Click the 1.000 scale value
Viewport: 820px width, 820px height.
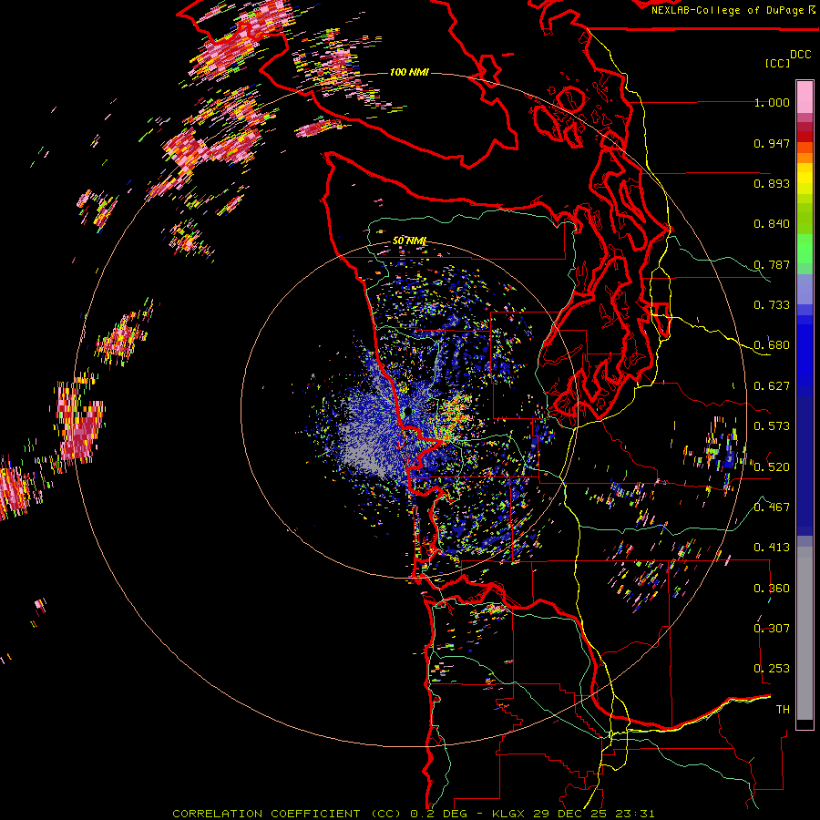tap(772, 103)
